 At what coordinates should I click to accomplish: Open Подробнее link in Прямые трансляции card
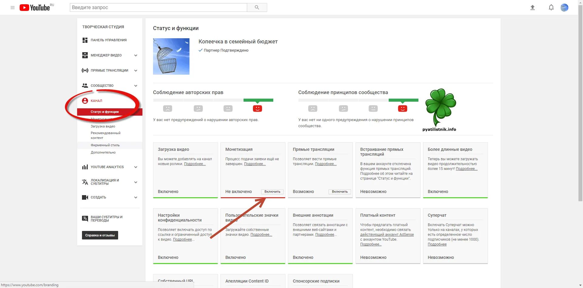click(326, 164)
